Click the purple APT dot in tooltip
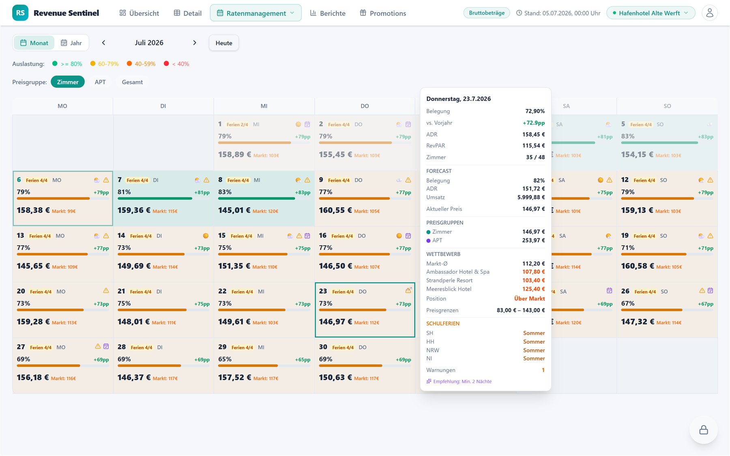The image size is (730, 456). click(428, 241)
